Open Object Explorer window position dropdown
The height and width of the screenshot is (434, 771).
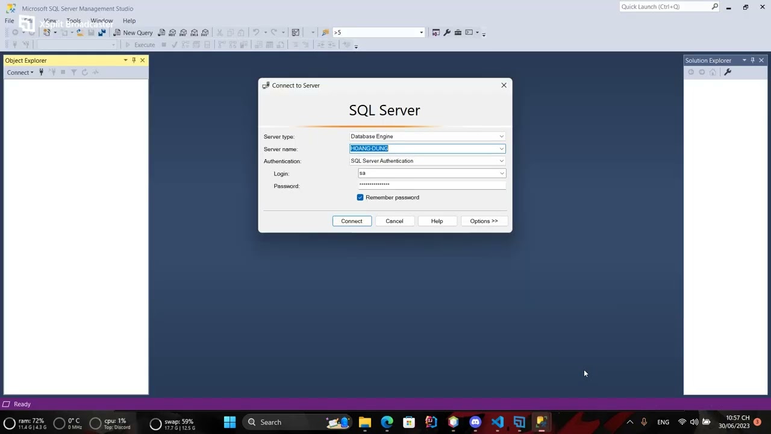point(125,60)
